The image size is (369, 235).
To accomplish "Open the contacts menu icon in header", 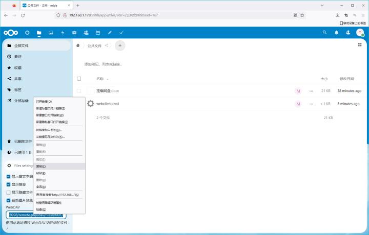I will pyautogui.click(x=348, y=33).
